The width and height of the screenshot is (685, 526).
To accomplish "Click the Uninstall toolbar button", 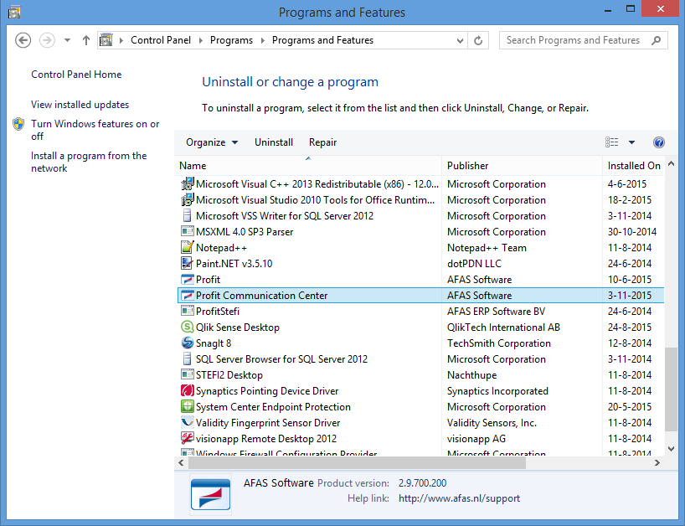I will [274, 142].
